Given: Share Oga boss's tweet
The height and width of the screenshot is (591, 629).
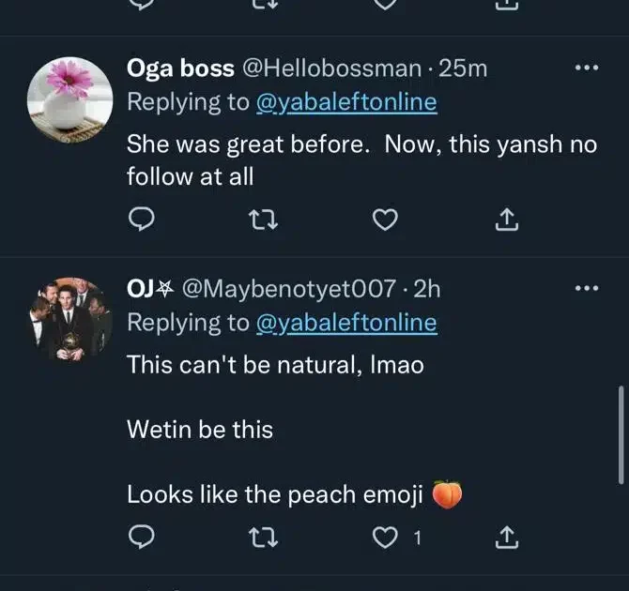Looking at the screenshot, I should pyautogui.click(x=506, y=220).
